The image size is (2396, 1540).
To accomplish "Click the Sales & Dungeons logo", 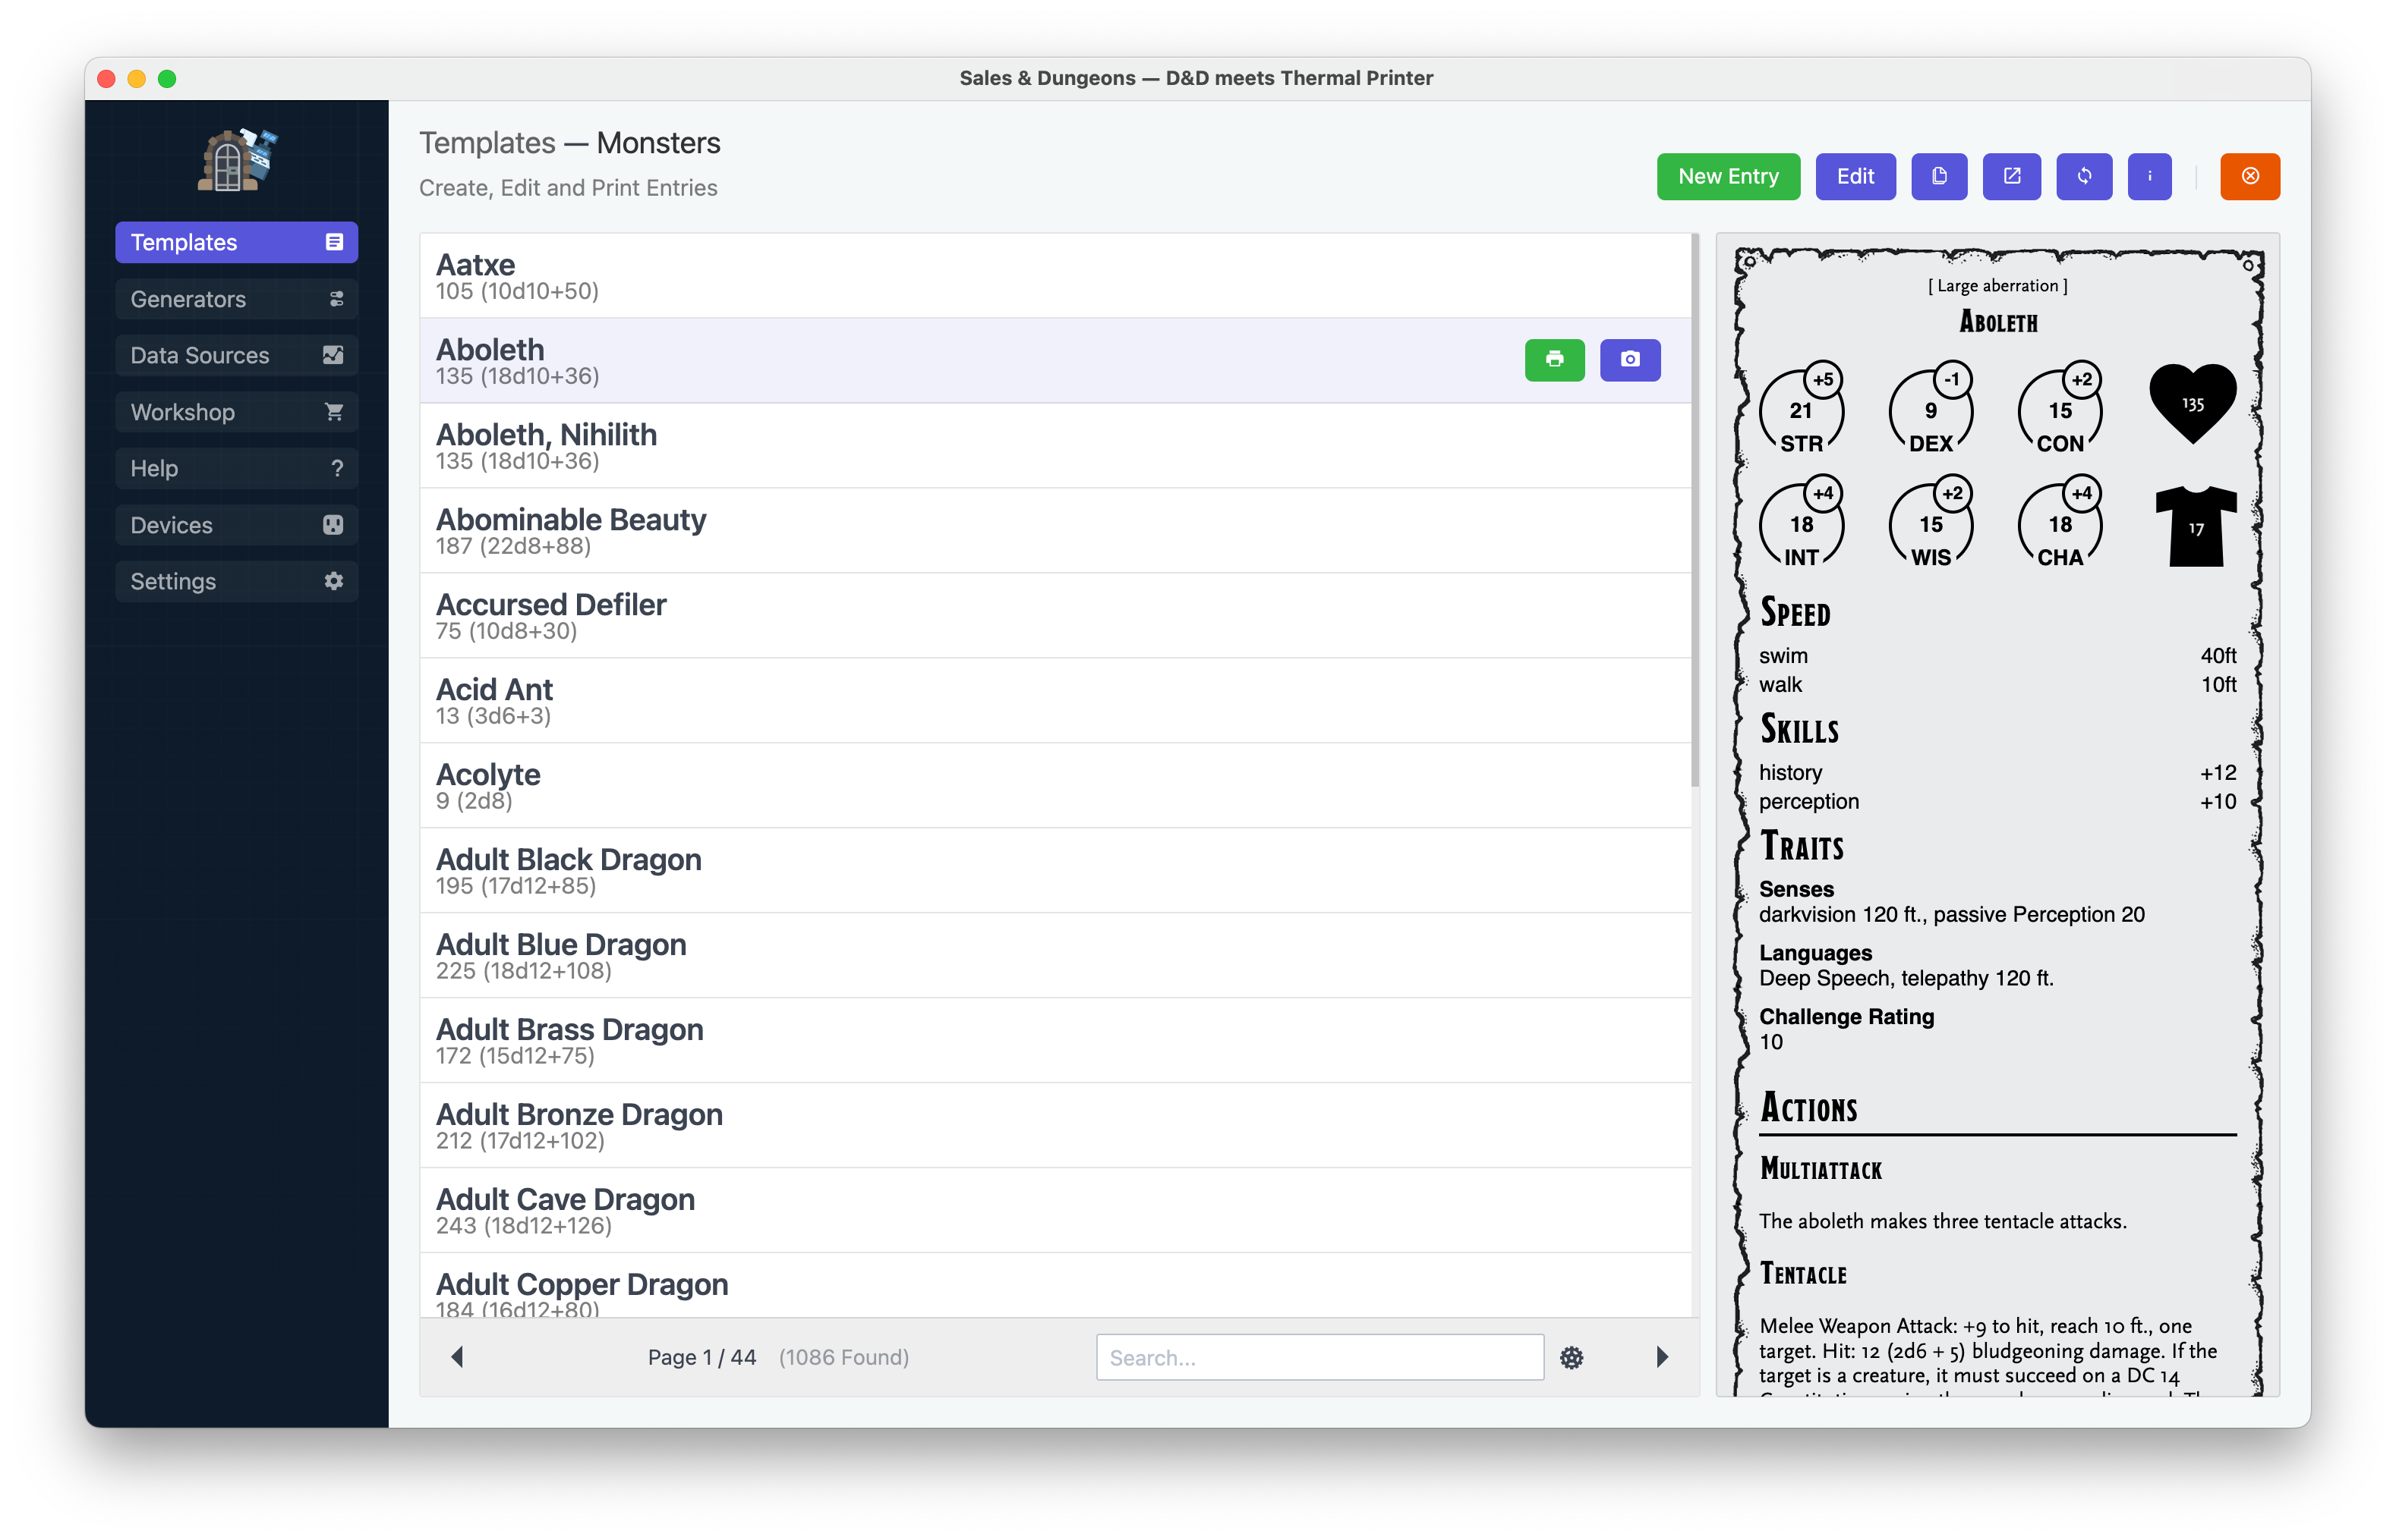I will [x=236, y=160].
